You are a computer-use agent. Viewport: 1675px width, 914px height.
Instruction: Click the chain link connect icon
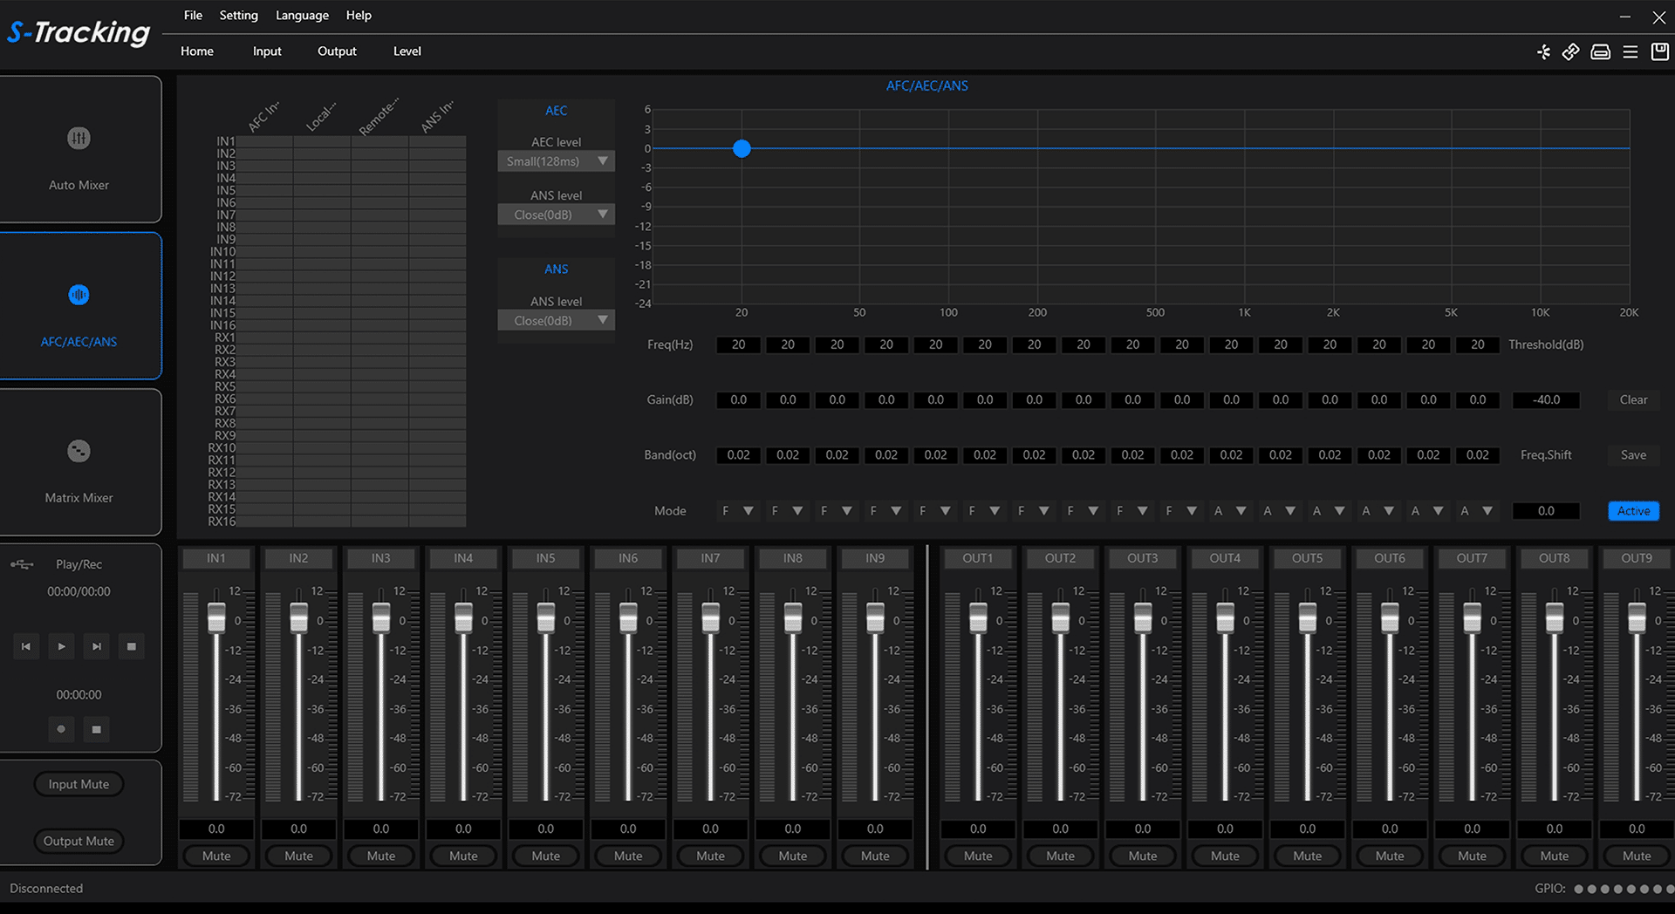pos(1570,52)
